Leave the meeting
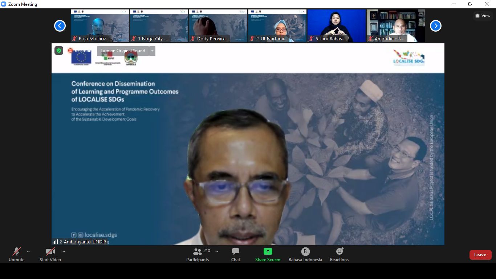 (480, 255)
